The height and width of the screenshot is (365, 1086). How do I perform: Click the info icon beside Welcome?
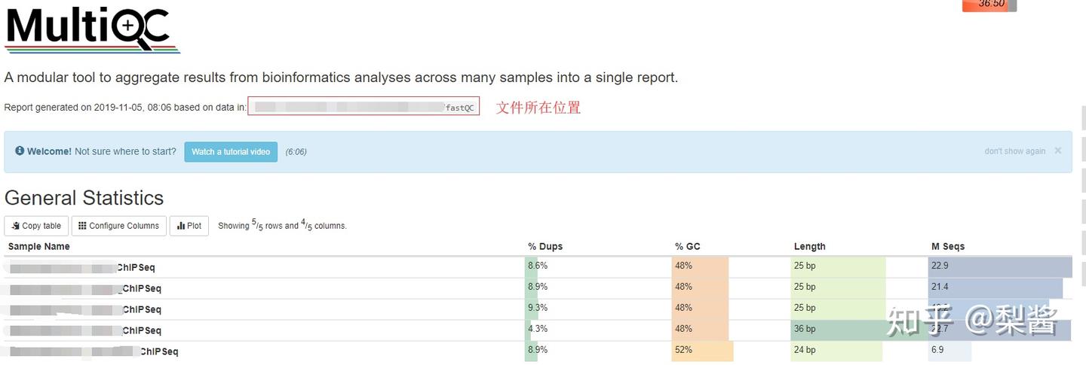20,151
